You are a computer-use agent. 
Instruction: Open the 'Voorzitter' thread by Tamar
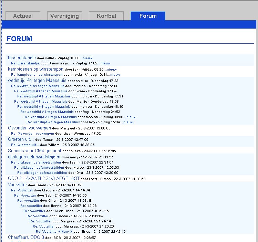click(17, 185)
